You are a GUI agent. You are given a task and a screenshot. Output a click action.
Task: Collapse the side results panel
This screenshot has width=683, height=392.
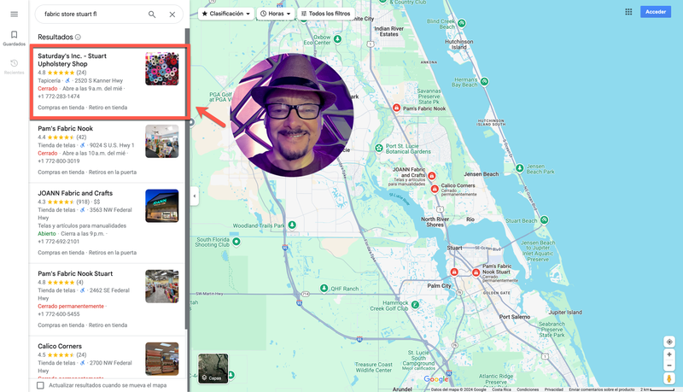[194, 196]
